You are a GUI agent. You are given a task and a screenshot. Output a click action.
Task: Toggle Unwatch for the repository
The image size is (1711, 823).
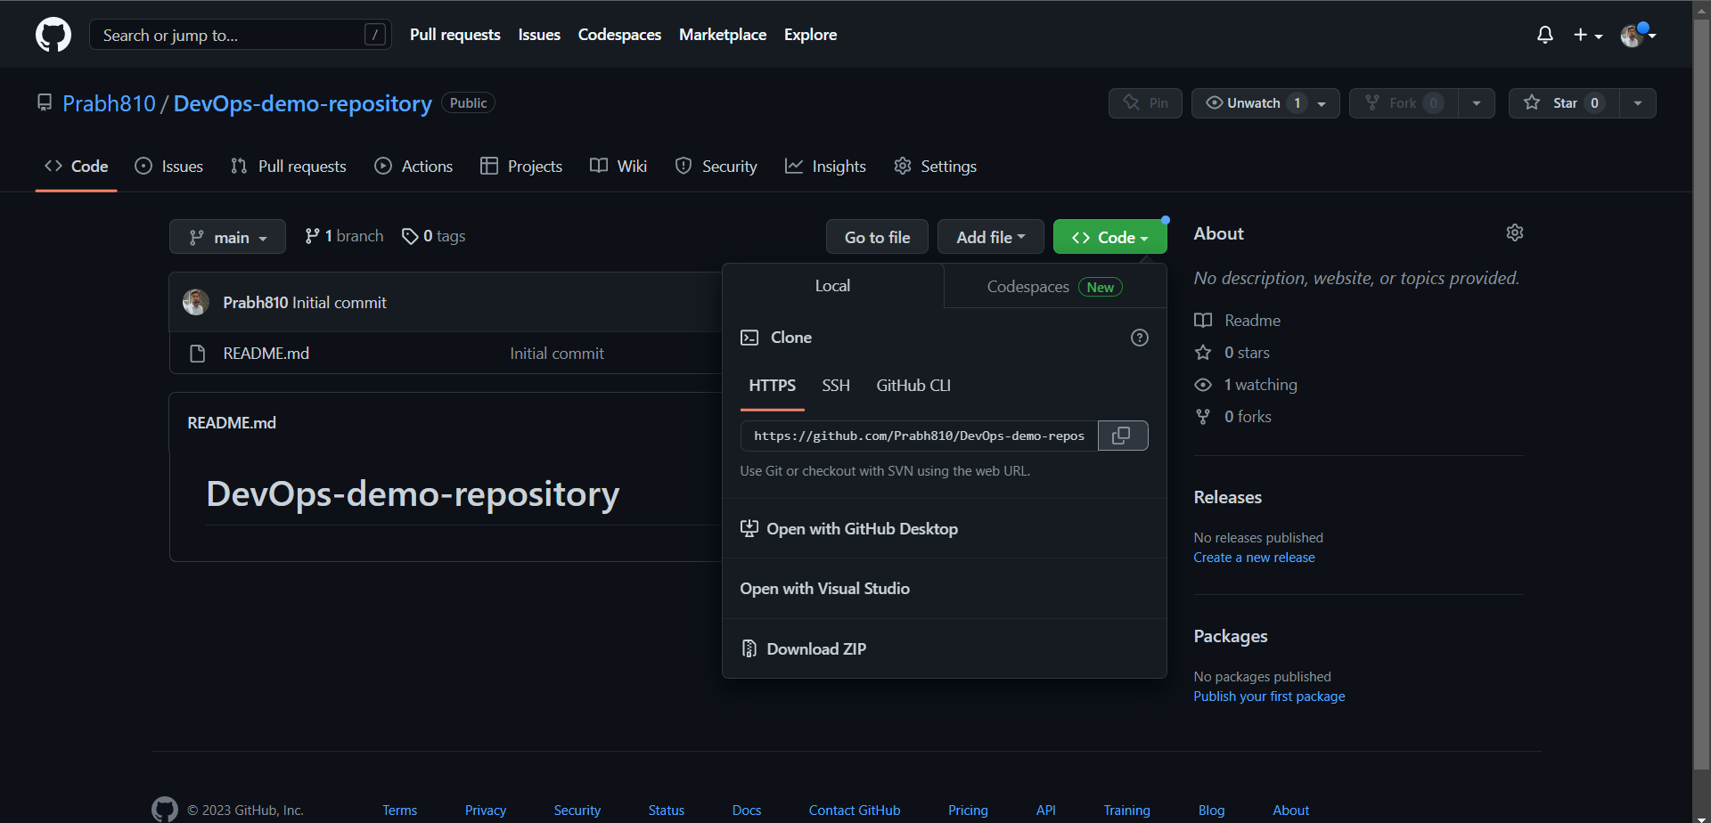pyautogui.click(x=1265, y=103)
